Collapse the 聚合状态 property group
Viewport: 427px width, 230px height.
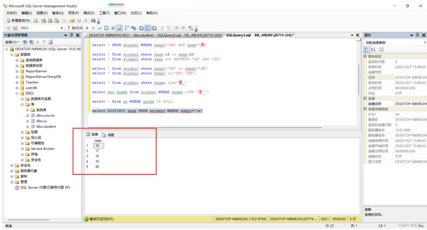point(365,56)
